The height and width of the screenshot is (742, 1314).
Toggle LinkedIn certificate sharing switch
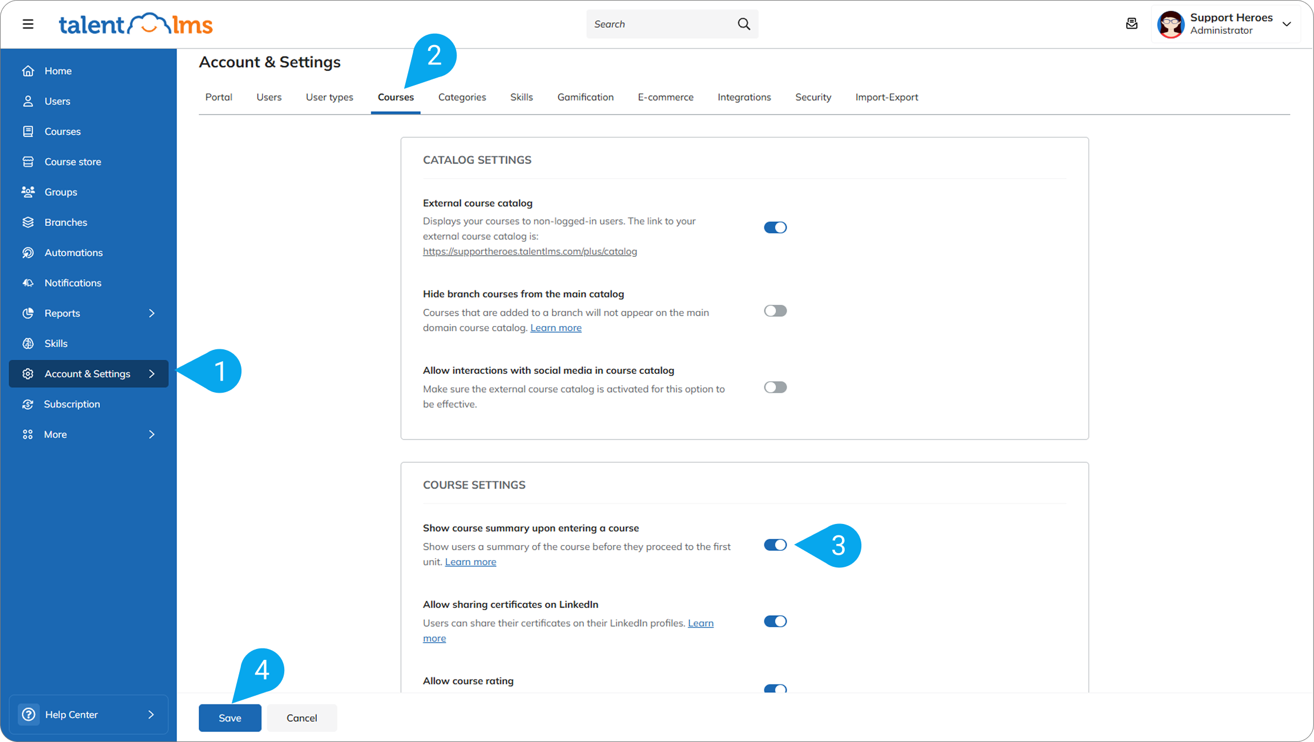[775, 621]
